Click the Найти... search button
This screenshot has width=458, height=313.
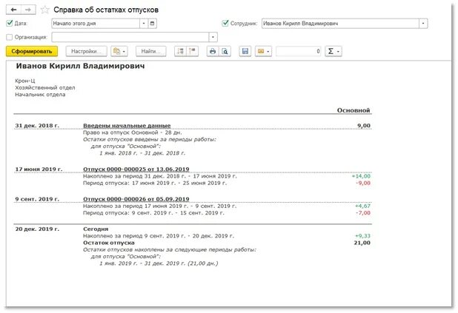[x=151, y=51]
